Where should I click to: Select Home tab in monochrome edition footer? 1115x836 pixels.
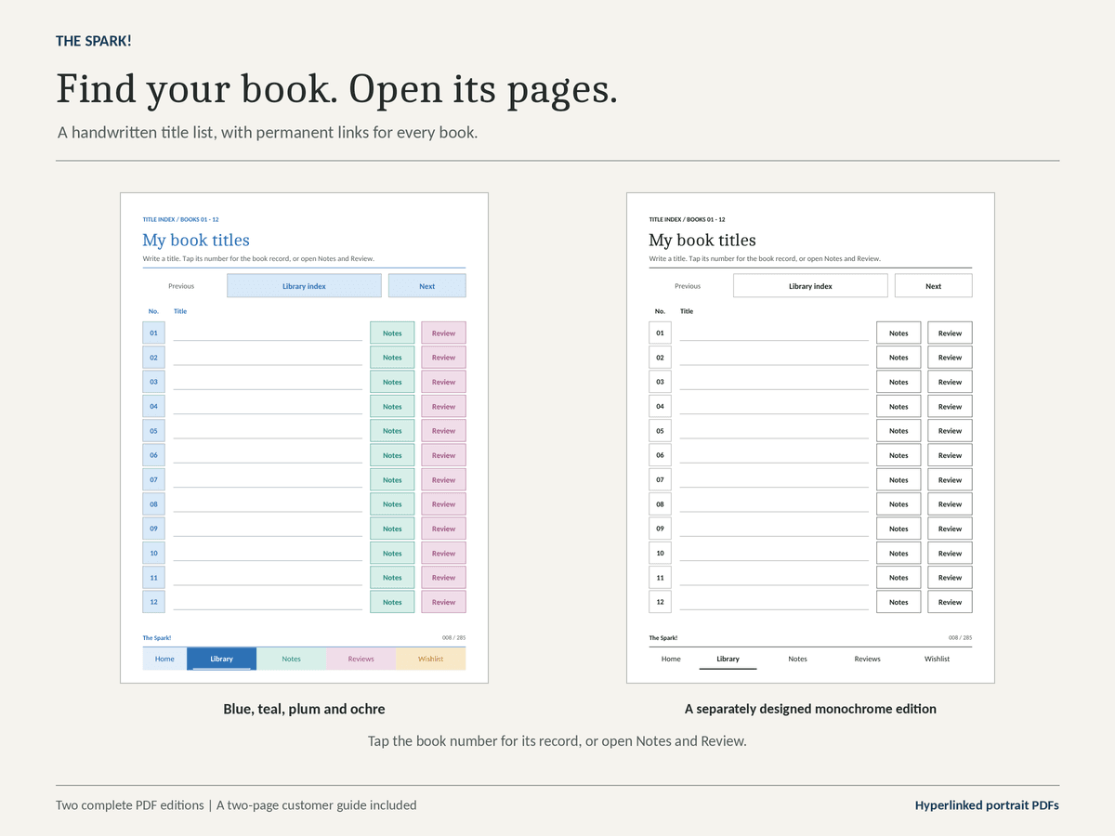pyautogui.click(x=671, y=659)
